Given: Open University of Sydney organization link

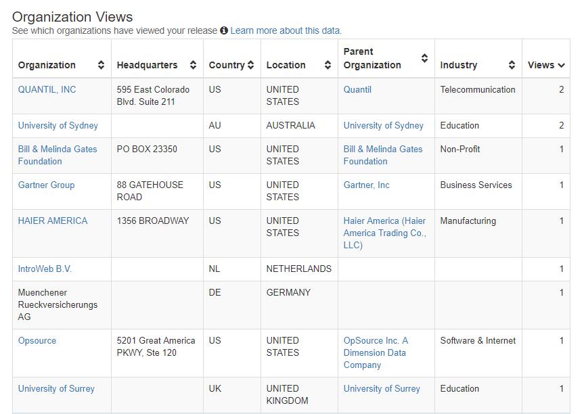Looking at the screenshot, I should 58,125.
